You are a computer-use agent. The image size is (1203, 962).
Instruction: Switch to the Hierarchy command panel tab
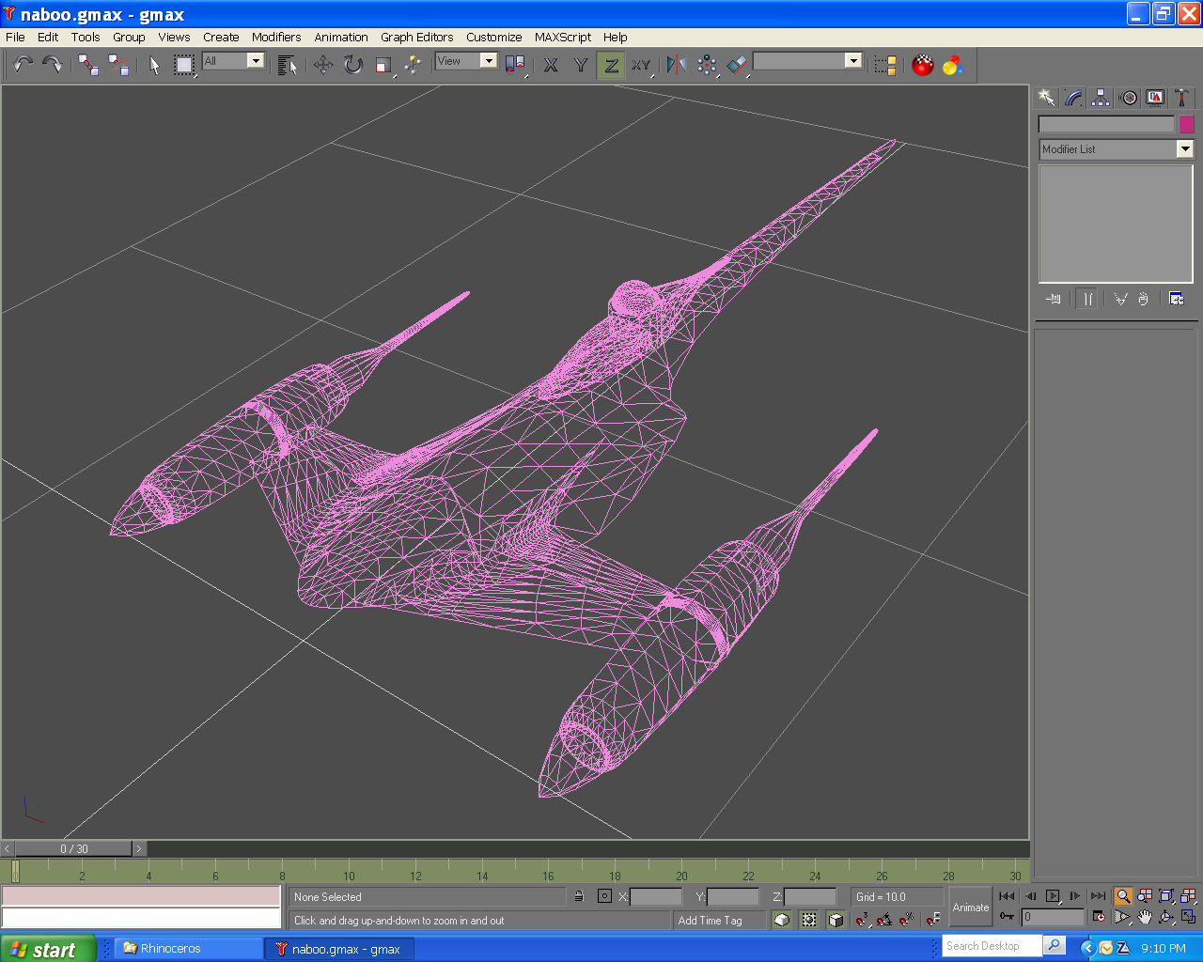click(1101, 98)
